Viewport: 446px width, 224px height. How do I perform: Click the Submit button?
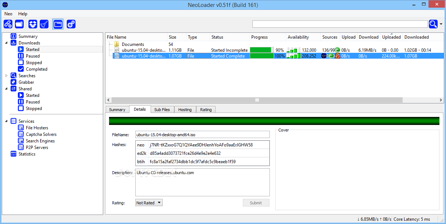tap(256, 203)
